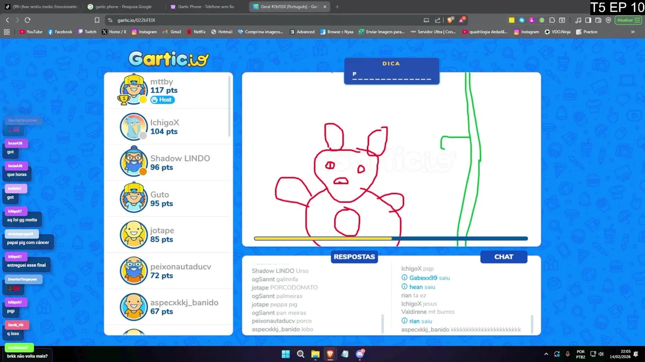Click the browser back arrow

click(x=7, y=20)
